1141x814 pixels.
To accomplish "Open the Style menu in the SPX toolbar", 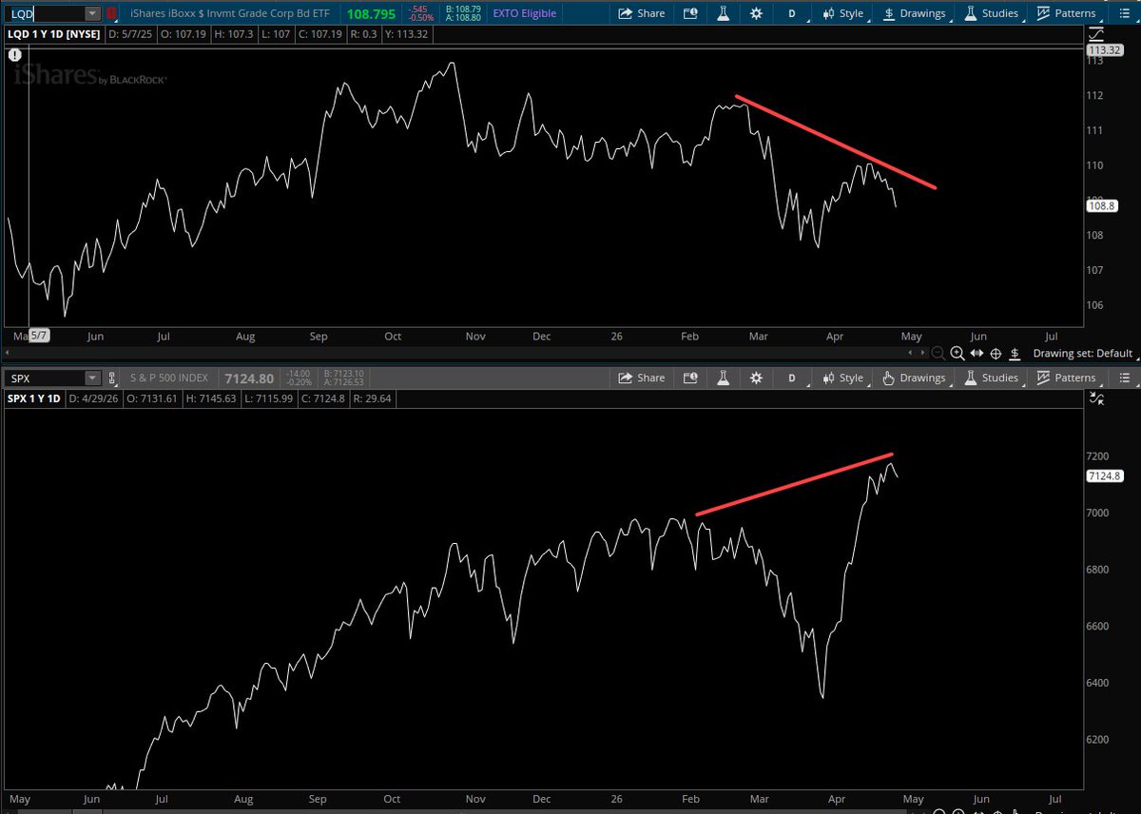I will click(x=841, y=378).
